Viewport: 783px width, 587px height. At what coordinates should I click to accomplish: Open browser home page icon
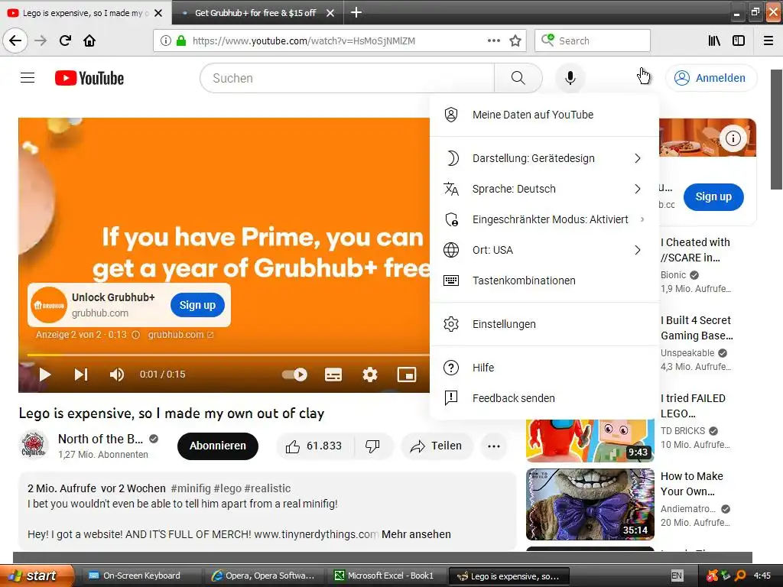(89, 41)
